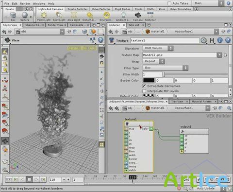Expand the Texture Map preset dropdown arrow

[219, 55]
